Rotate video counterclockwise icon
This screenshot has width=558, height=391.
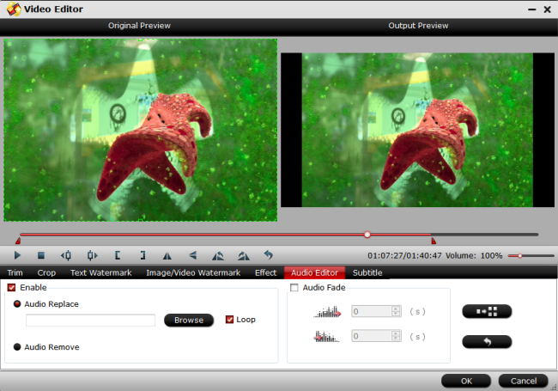218,256
